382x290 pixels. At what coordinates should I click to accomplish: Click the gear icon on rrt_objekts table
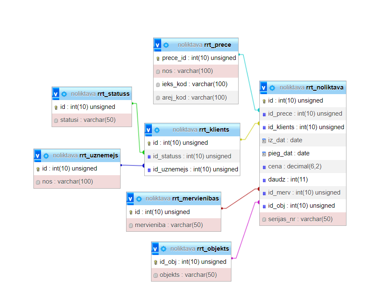coord(163,249)
